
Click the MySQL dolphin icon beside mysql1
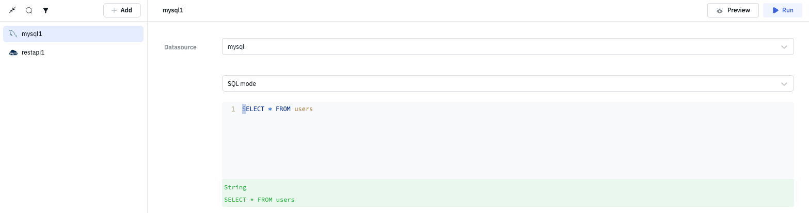13,34
